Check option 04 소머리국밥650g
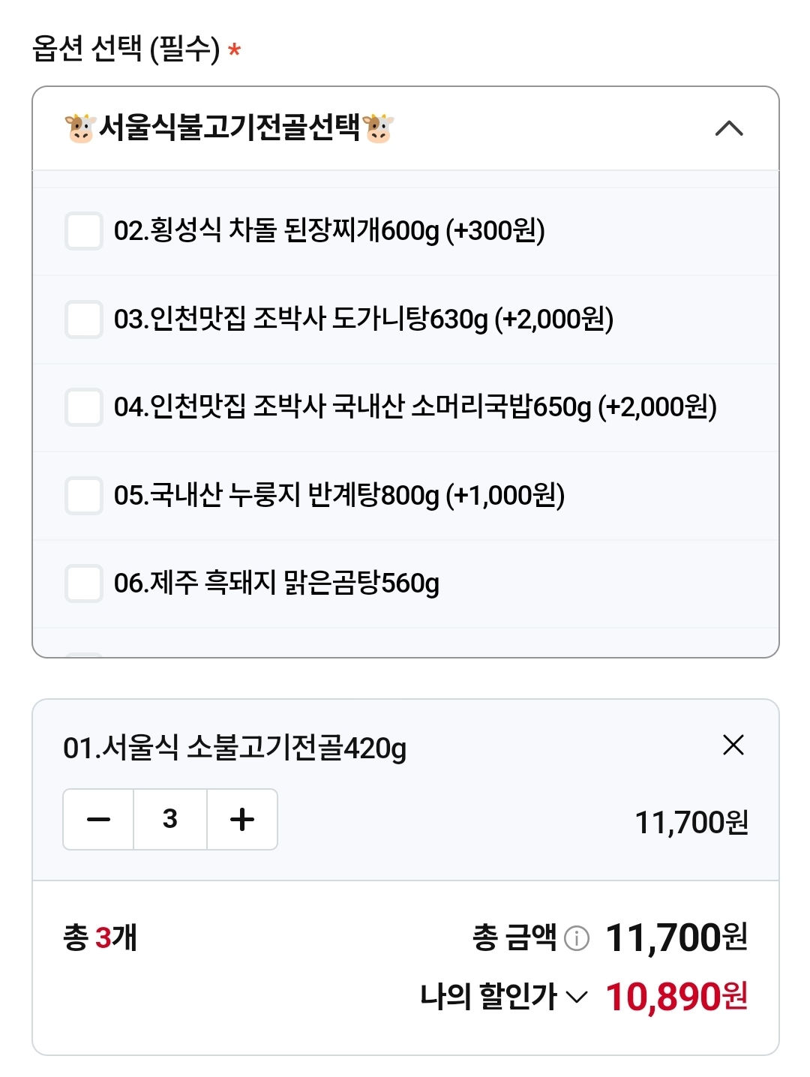 point(84,406)
